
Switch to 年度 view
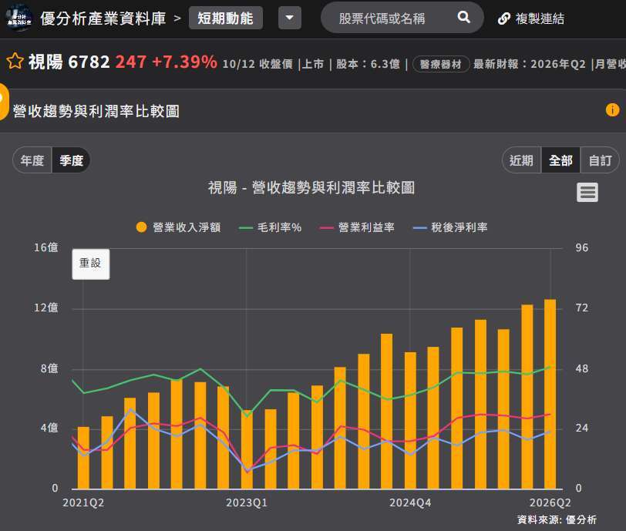pos(32,160)
